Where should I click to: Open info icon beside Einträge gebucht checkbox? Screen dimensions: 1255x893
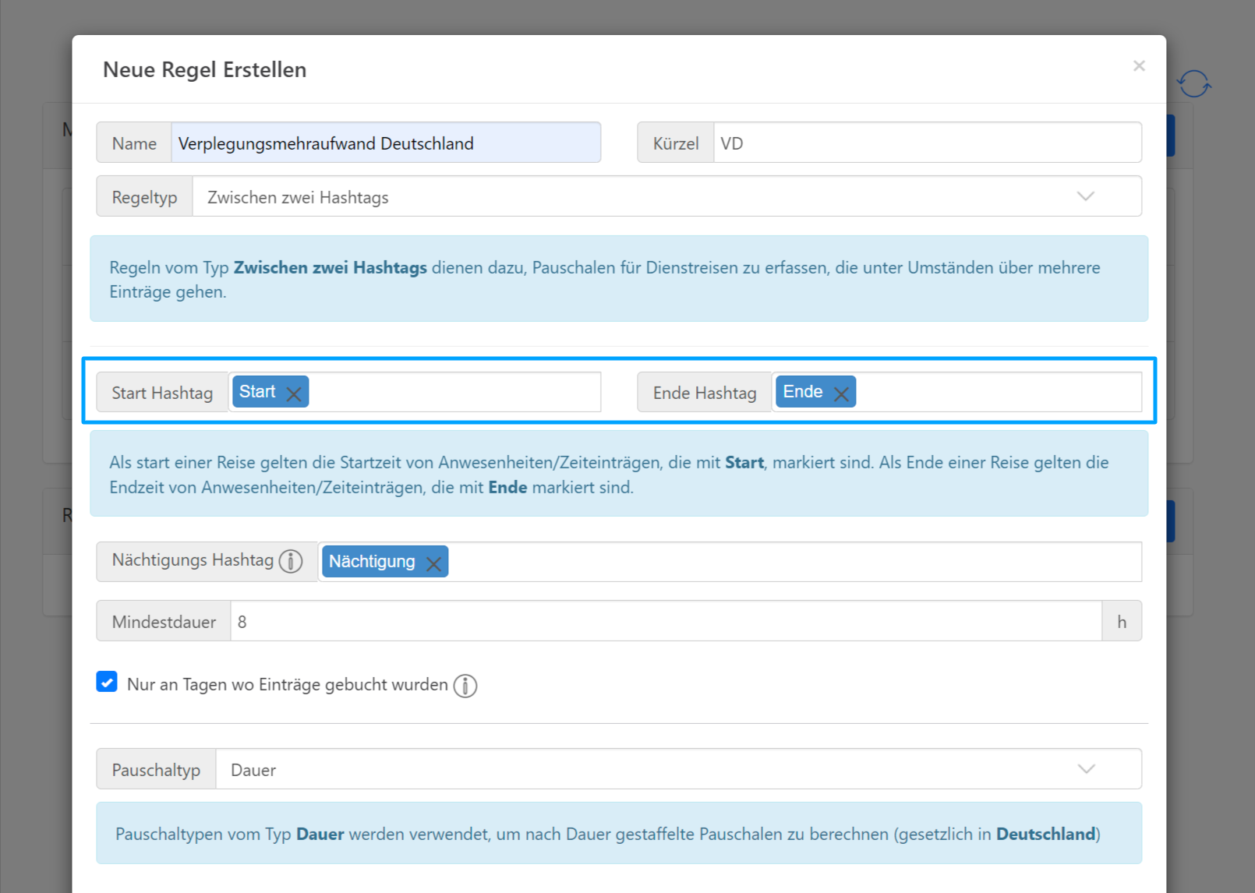tap(465, 686)
